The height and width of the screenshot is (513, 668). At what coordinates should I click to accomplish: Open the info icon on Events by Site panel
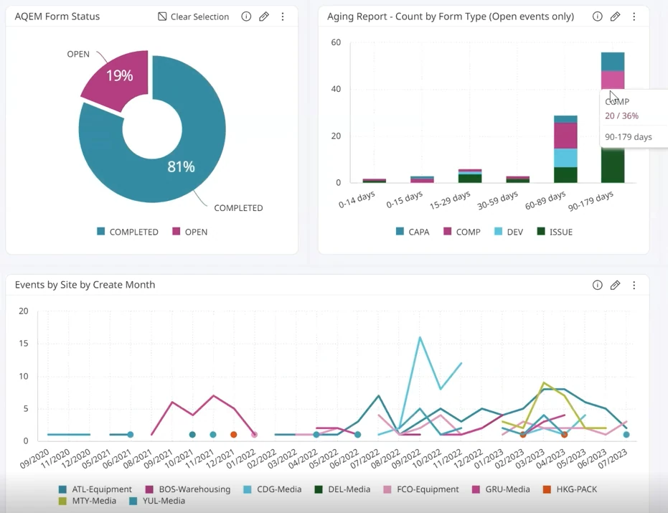point(598,285)
